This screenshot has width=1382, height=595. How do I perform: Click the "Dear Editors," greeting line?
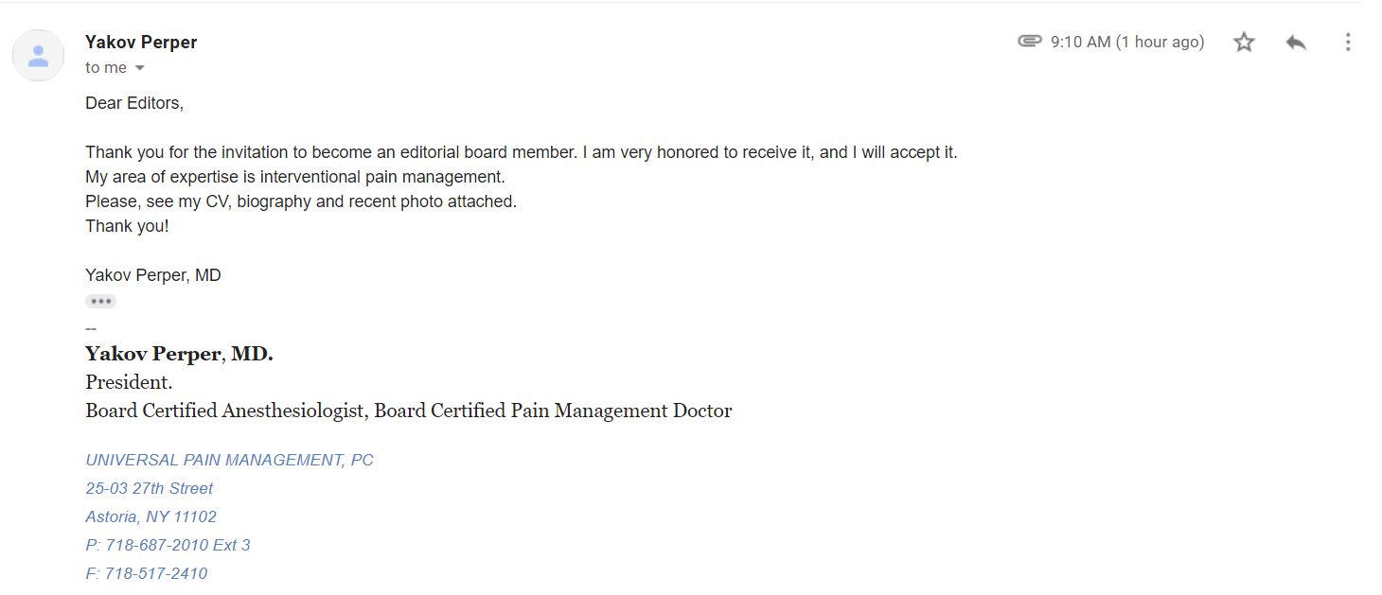(x=134, y=103)
